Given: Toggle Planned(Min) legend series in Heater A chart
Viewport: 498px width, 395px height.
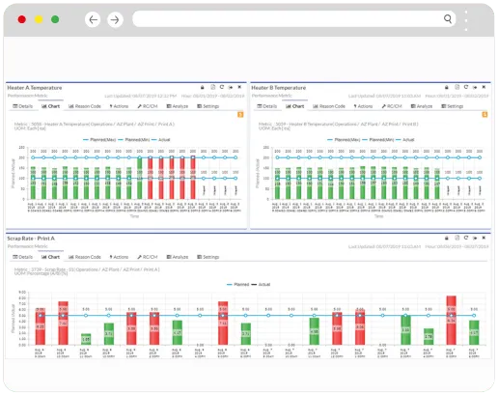Looking at the screenshot, I should (x=134, y=140).
